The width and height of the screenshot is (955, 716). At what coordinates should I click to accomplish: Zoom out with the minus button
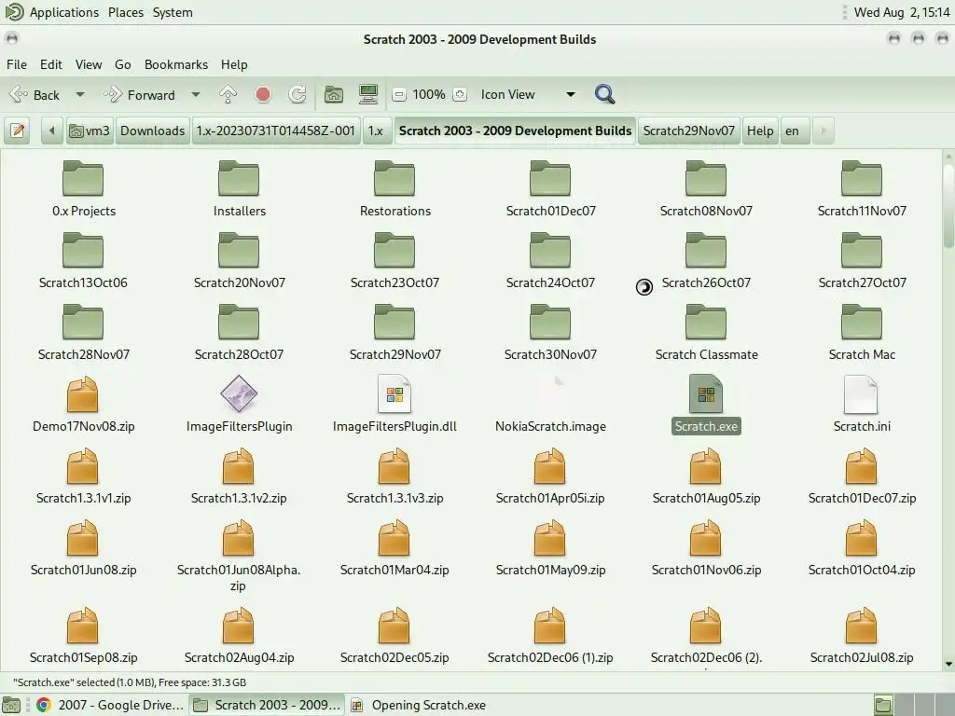(x=399, y=94)
